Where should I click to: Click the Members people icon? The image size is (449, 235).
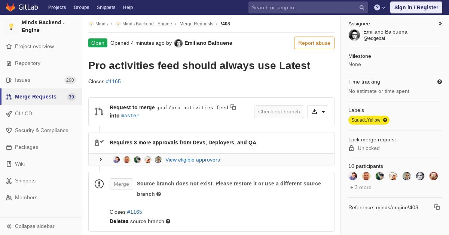coord(9,198)
